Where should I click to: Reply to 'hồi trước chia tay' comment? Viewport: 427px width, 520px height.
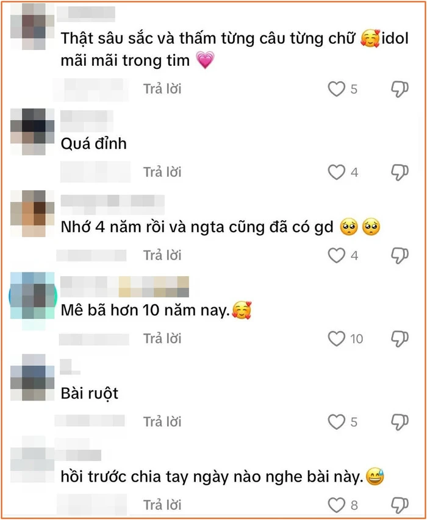click(162, 505)
